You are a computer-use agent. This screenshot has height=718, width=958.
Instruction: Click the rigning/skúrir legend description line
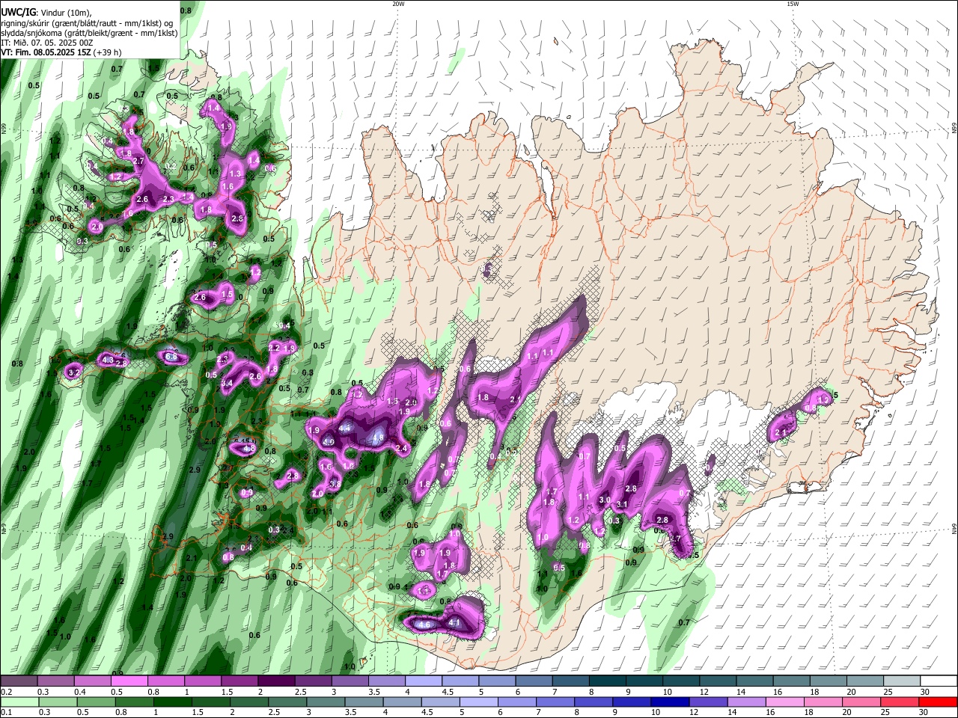point(86,22)
